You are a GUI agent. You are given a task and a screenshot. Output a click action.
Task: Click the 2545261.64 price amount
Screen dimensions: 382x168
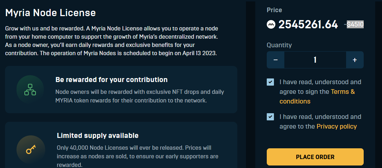[x=308, y=24]
